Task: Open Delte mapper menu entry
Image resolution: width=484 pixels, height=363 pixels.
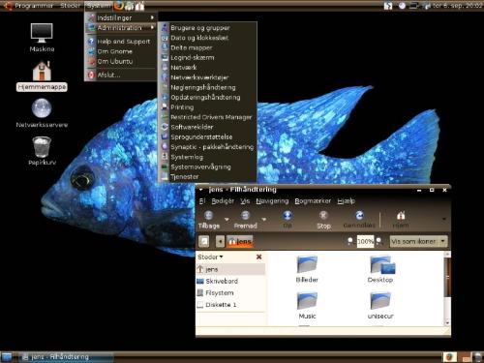Action: tap(207, 47)
